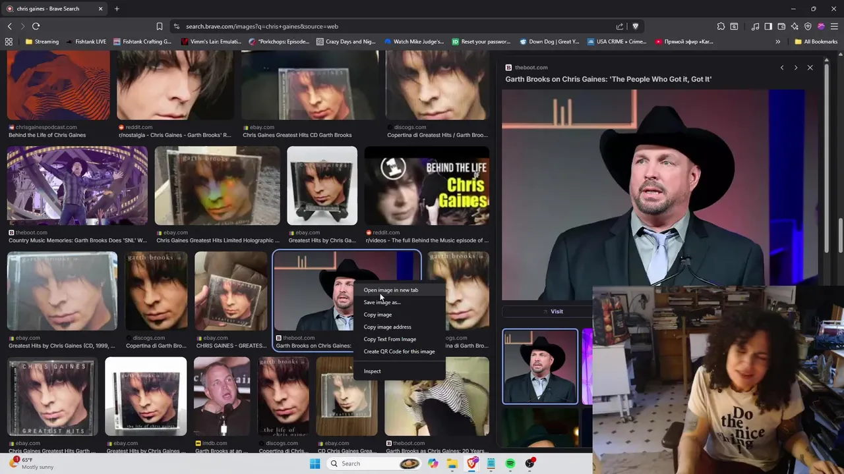Click the taskbar Search box
Image resolution: width=844 pixels, height=474 pixels.
tap(375, 463)
